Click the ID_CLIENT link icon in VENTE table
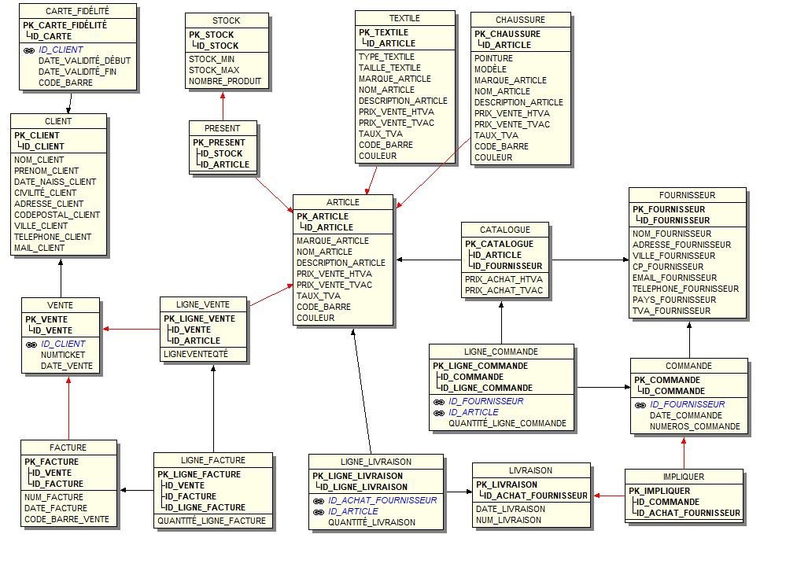 click(31, 344)
